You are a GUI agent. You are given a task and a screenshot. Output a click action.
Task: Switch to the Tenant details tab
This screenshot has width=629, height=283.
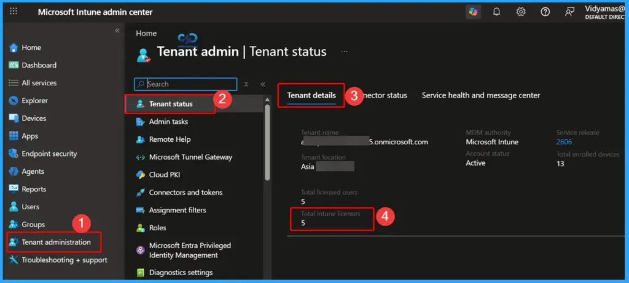311,95
